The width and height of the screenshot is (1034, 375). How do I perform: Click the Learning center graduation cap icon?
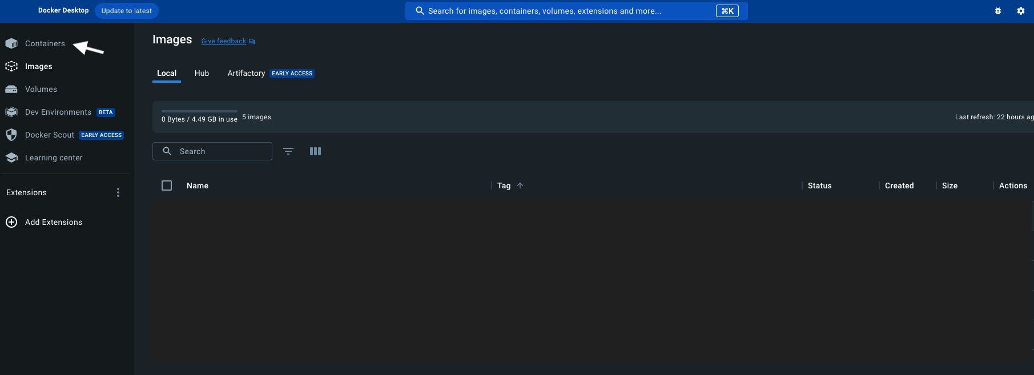pos(11,158)
